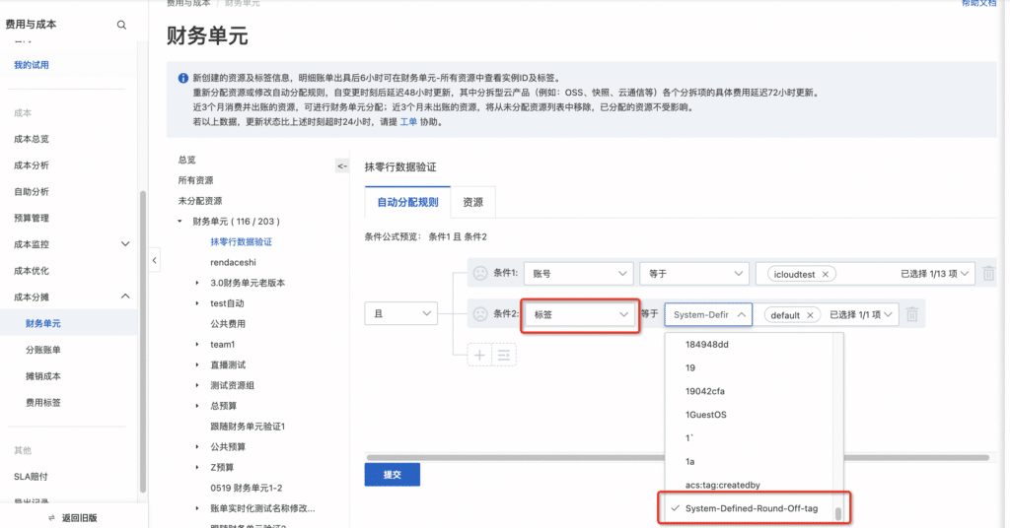Remove the default tag with its x
Image resolution: width=1010 pixels, height=528 pixels.
tap(811, 315)
